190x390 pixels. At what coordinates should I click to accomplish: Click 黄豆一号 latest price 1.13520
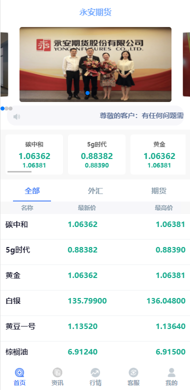click(82, 326)
